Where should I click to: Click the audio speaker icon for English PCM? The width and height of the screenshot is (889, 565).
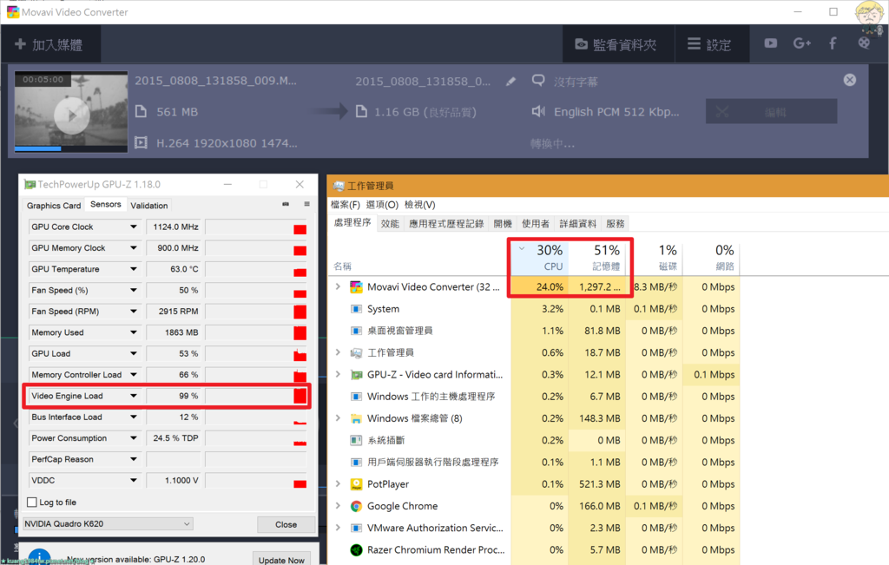538,111
